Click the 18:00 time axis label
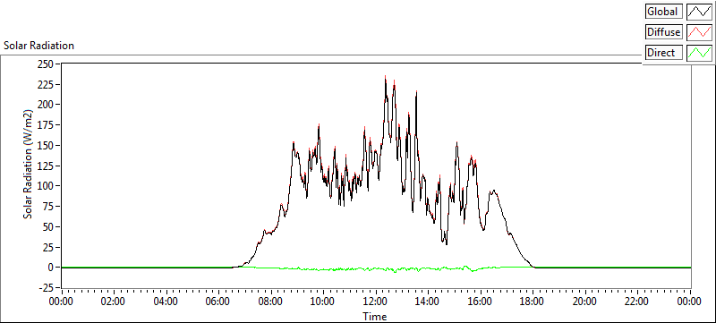Screen dimensions: 716x323 [533, 302]
